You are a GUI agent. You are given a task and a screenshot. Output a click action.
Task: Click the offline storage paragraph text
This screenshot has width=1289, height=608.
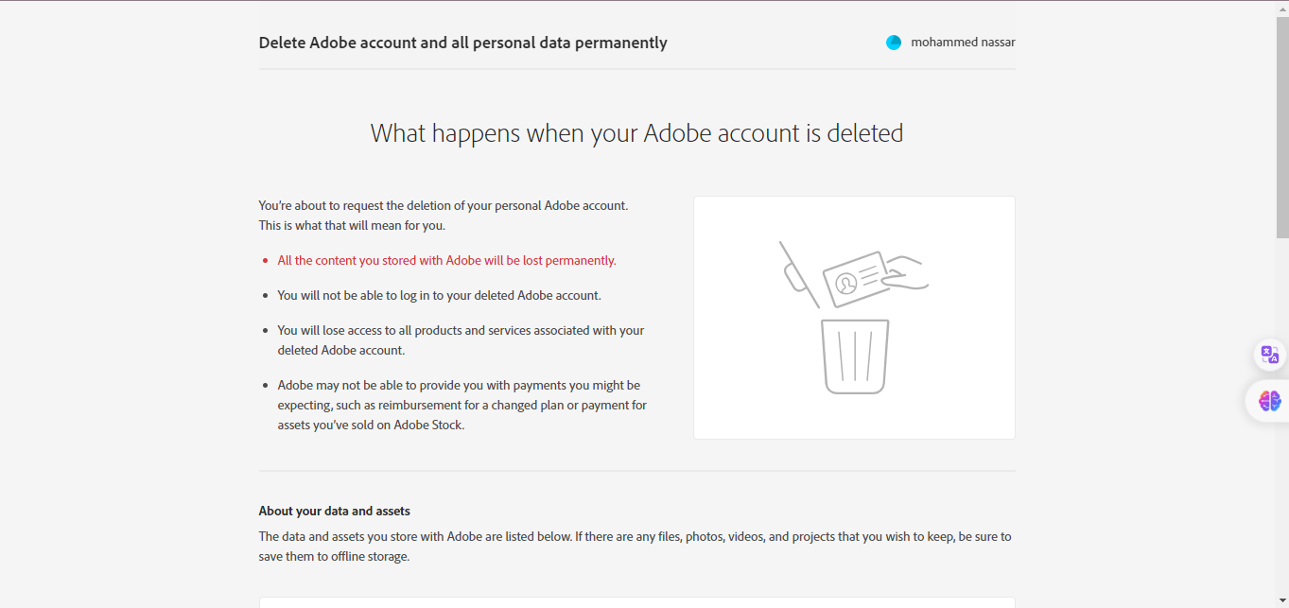click(x=635, y=547)
